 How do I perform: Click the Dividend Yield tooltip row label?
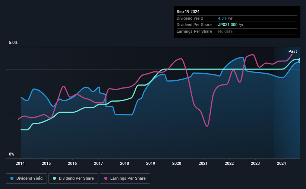pos(190,18)
